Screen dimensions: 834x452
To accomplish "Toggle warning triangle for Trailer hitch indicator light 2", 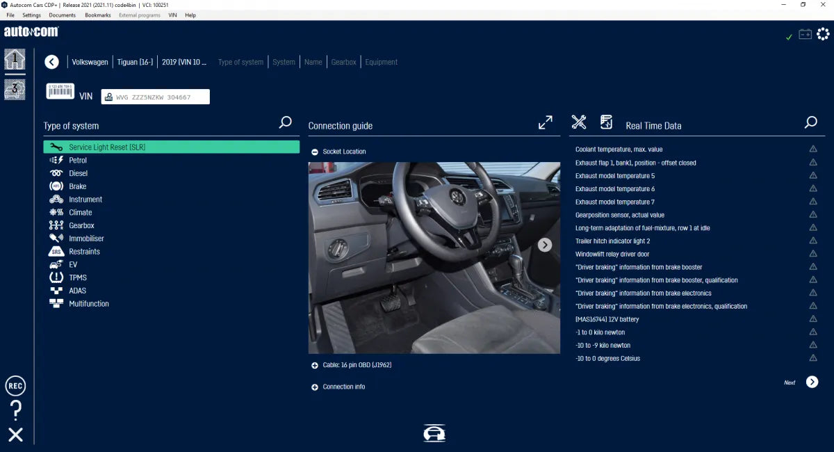I will (x=813, y=241).
